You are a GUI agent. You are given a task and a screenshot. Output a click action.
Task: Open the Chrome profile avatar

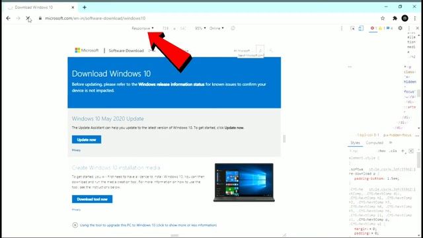(x=404, y=19)
